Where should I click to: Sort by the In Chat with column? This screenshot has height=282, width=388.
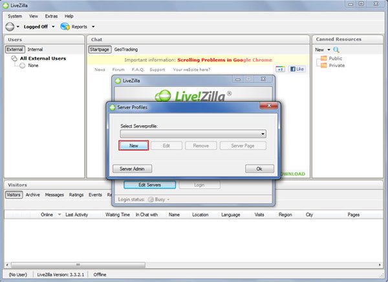tap(147, 215)
